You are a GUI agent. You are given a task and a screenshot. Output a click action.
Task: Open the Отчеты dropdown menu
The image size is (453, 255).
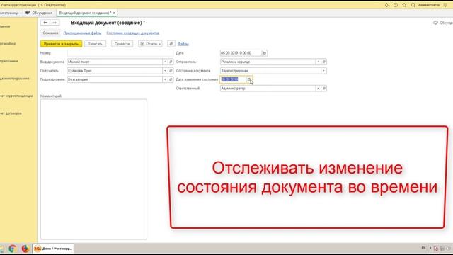150,44
